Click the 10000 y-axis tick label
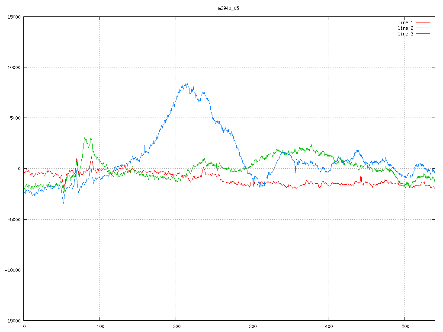The image size is (443, 332). coord(13,67)
